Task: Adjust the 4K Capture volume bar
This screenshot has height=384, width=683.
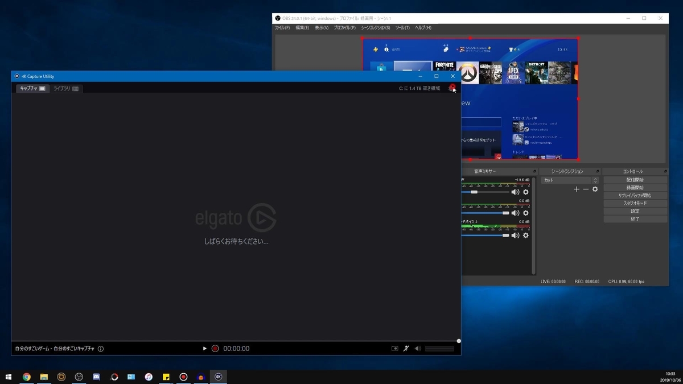Action: pyautogui.click(x=439, y=349)
